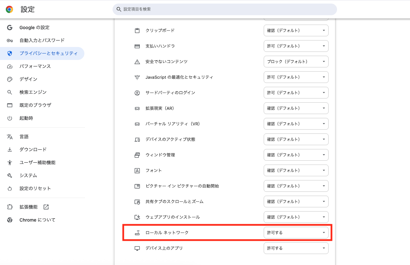The height and width of the screenshot is (265, 410).
Task: Click the windows icon for ウィンドウ管理
Action: click(137, 155)
